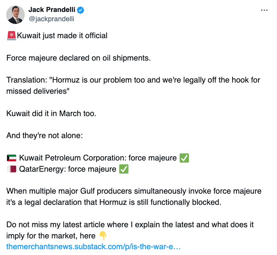Screen dimensions: 277x255
Task: Click the red siren emoji
Action: tap(11, 36)
